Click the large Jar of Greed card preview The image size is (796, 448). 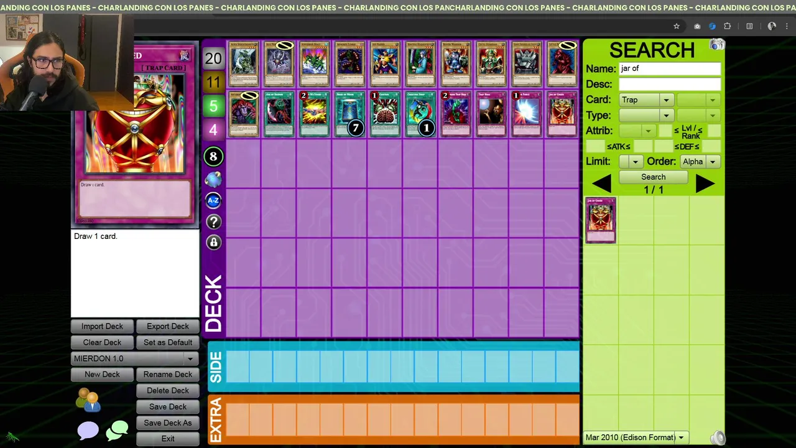point(135,135)
